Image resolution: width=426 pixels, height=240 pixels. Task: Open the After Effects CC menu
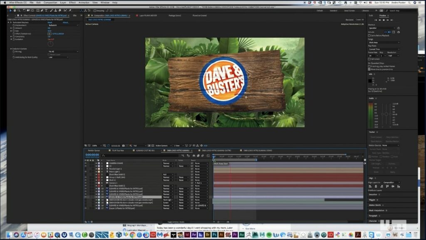(x=18, y=2)
